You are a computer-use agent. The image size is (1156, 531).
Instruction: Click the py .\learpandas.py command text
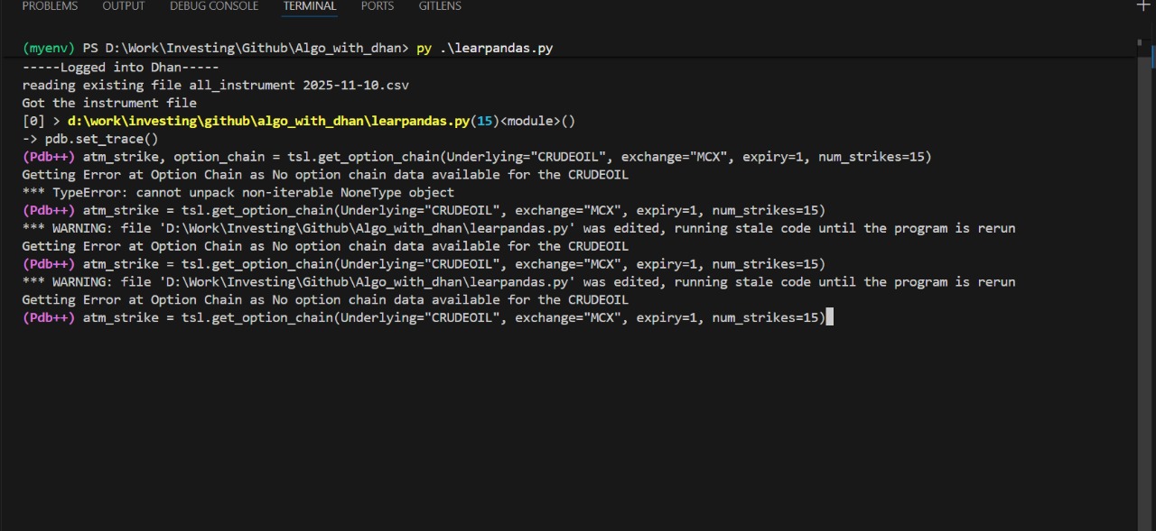pyautogui.click(x=484, y=49)
